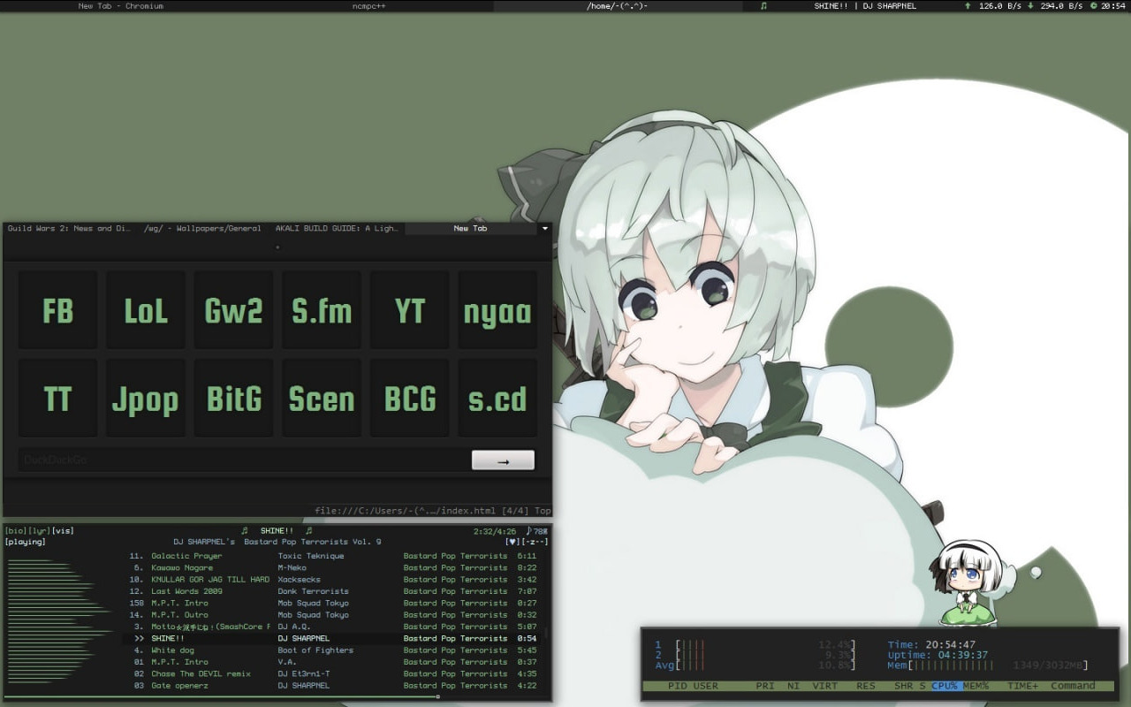Toggle the [vis] visualizer view in ncmpcpp

(63, 530)
